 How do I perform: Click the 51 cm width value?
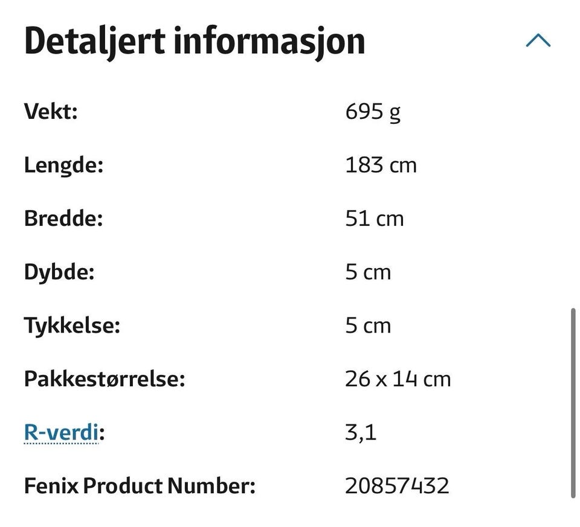[375, 219]
